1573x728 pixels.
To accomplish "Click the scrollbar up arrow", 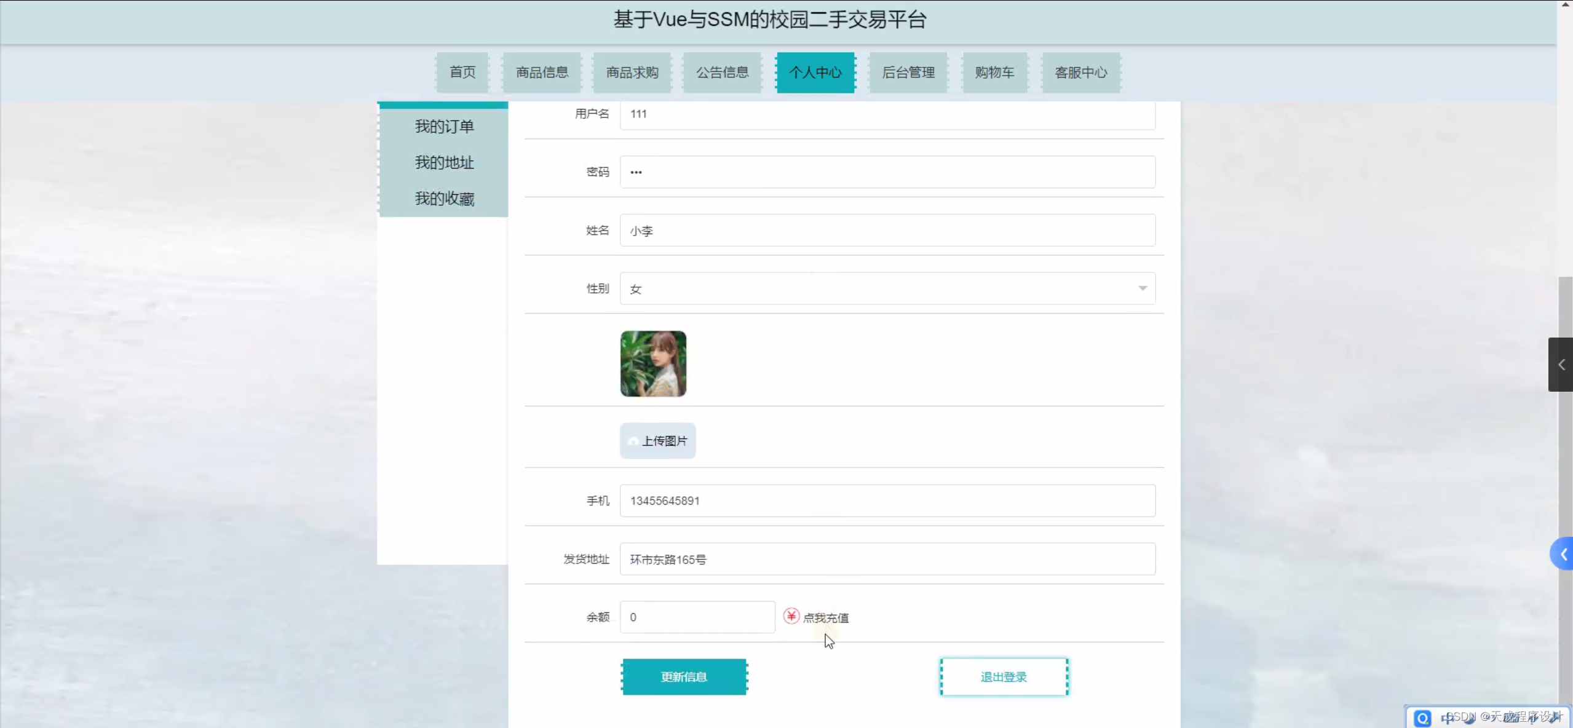I will click(x=1566, y=4).
